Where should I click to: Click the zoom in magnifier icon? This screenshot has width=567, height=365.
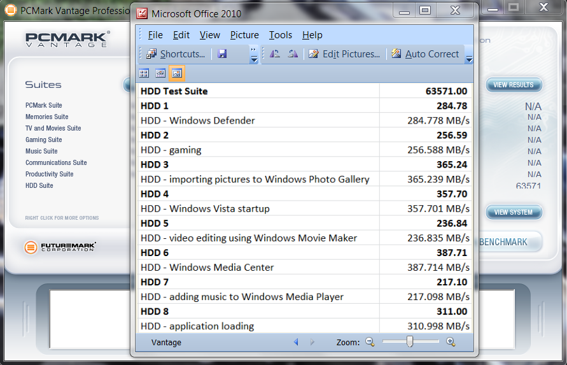tap(451, 342)
